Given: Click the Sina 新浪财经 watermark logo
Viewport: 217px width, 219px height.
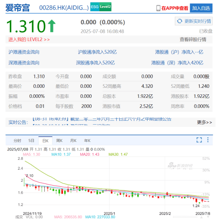Looking at the screenshot, I should [180, 165].
